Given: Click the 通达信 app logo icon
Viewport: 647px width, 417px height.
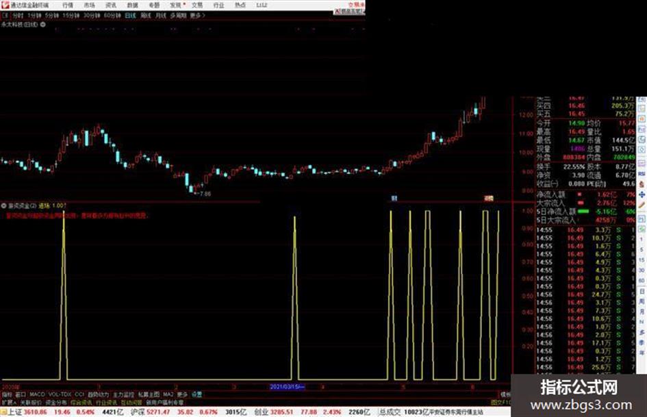Looking at the screenshot, I should 5,5.
